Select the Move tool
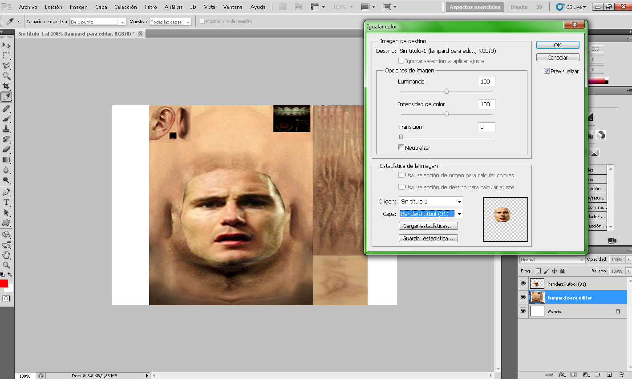The width and height of the screenshot is (632, 379). pyautogui.click(x=6, y=45)
